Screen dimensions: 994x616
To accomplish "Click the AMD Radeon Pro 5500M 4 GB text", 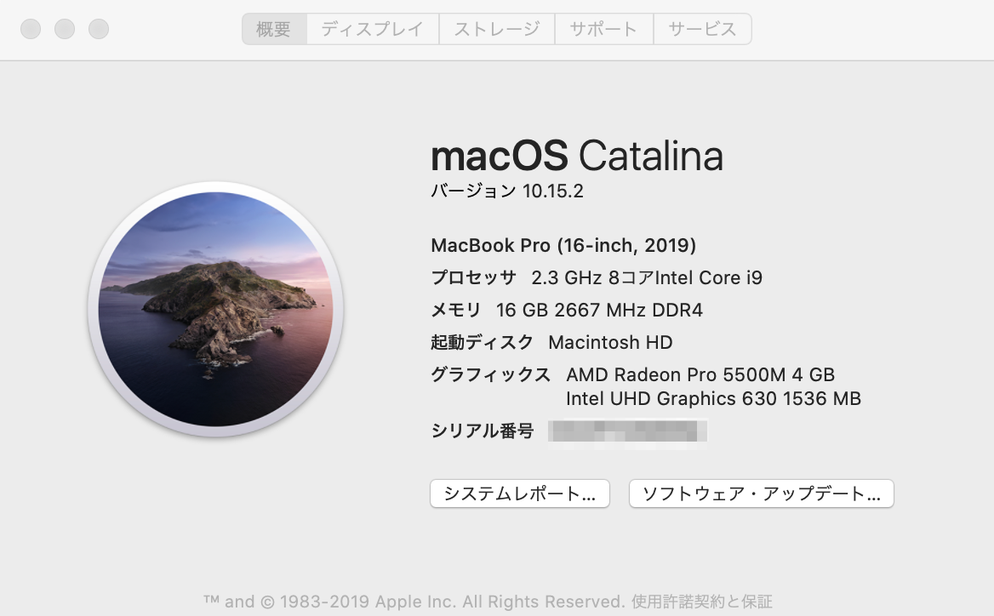I will (700, 374).
